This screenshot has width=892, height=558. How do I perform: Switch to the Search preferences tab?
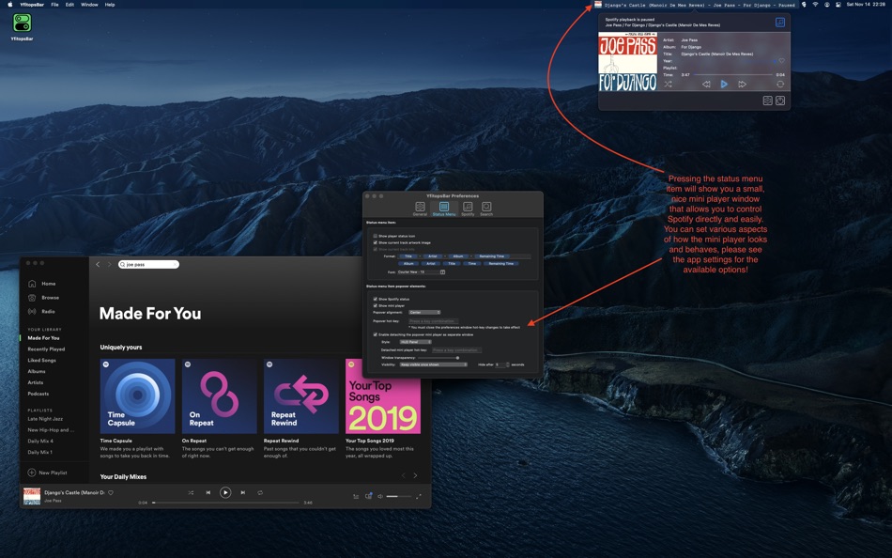tap(486, 209)
